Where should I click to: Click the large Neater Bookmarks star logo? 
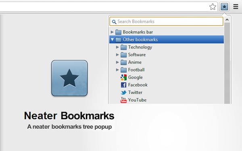pyautogui.click(x=69, y=78)
